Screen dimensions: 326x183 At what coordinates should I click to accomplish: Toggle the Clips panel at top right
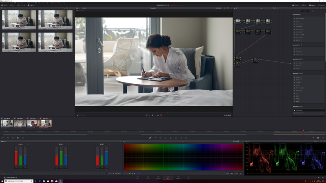[295, 5]
